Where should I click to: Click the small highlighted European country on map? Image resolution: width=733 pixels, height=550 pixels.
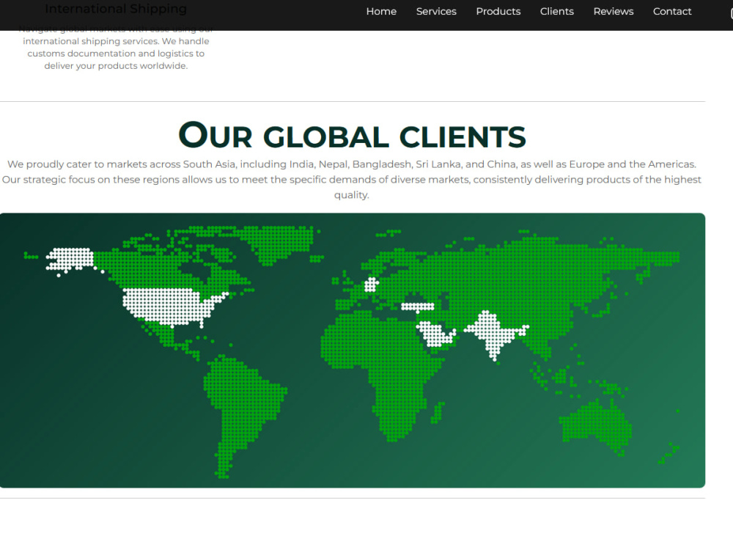pos(371,284)
